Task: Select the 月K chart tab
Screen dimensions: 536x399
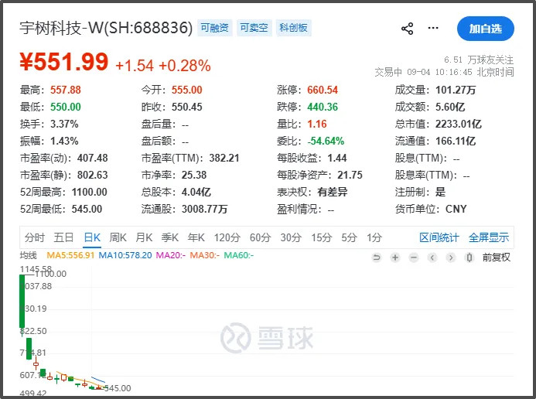Action: point(144,237)
